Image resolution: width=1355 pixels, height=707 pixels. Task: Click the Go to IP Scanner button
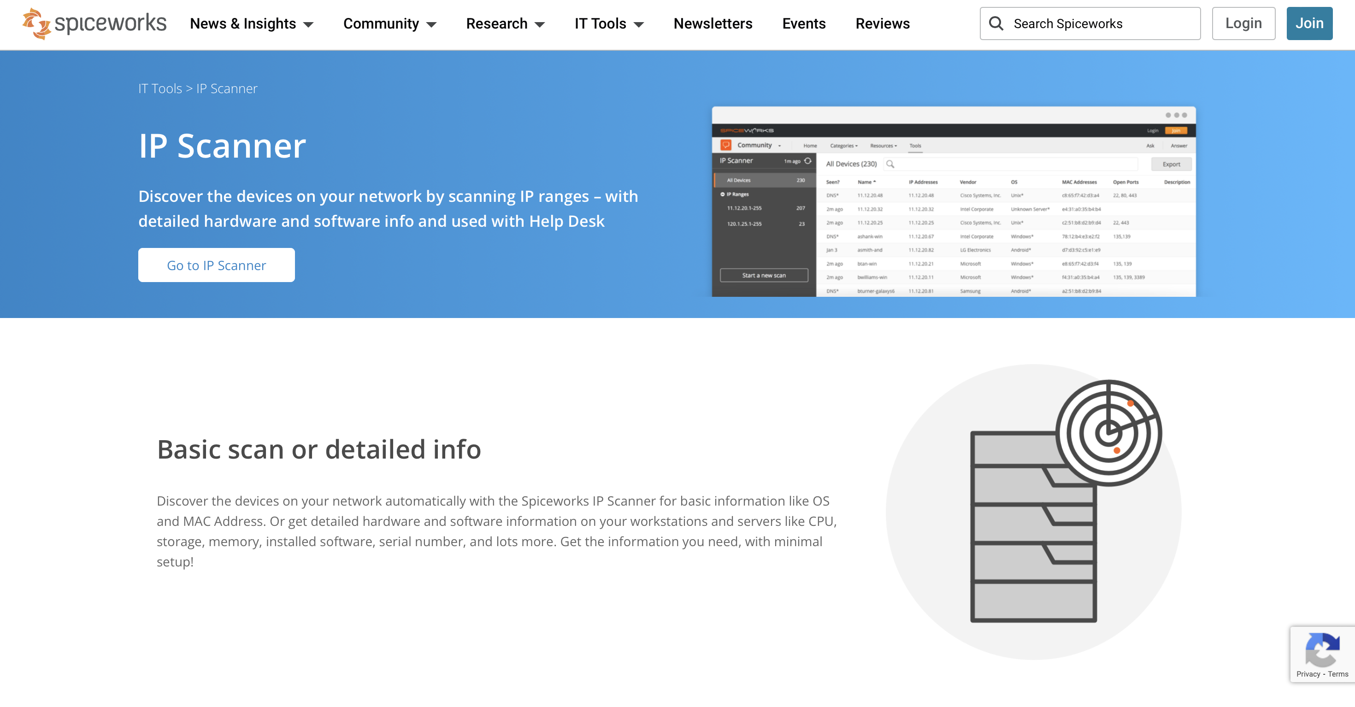click(x=216, y=265)
